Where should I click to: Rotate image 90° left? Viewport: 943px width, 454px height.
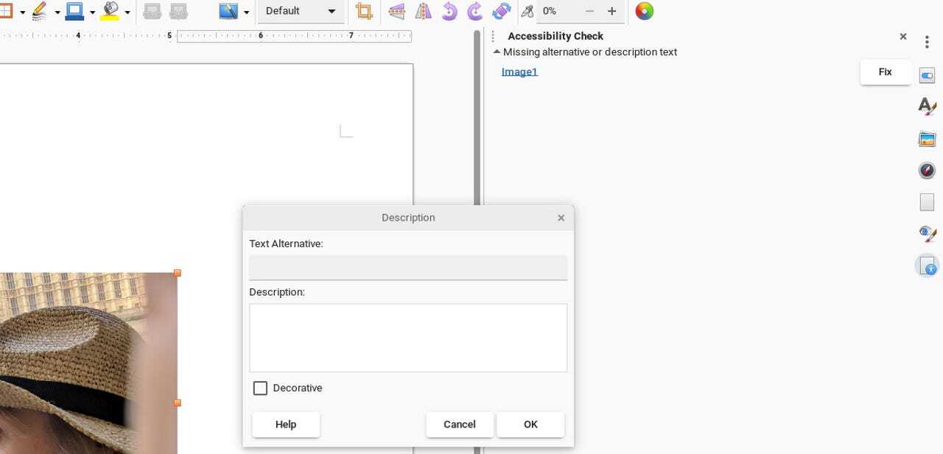449,11
